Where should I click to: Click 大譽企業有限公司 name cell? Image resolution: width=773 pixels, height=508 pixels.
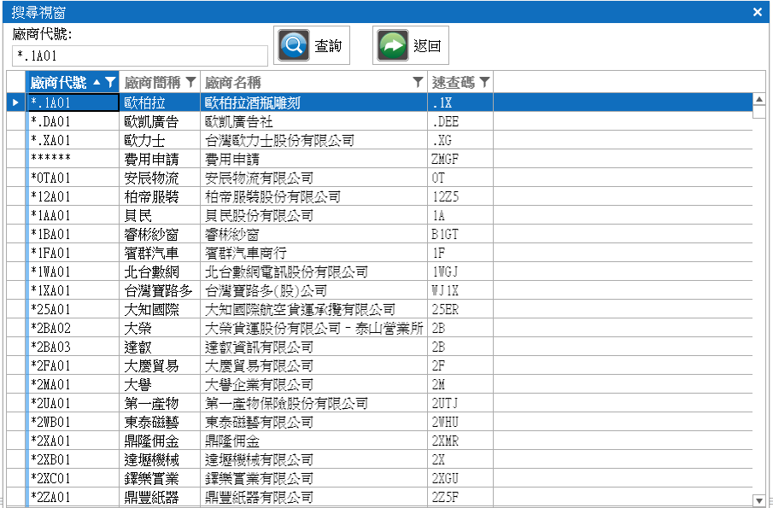click(314, 384)
